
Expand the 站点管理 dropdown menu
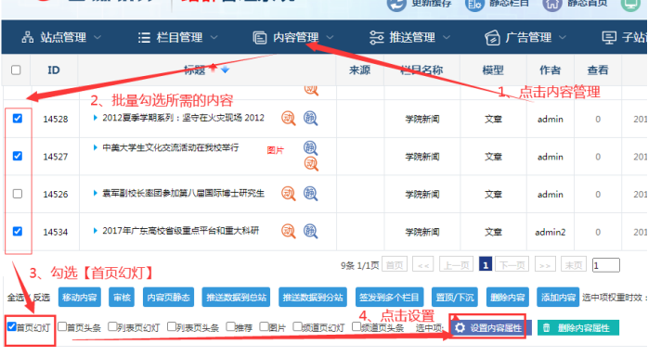pos(61,37)
